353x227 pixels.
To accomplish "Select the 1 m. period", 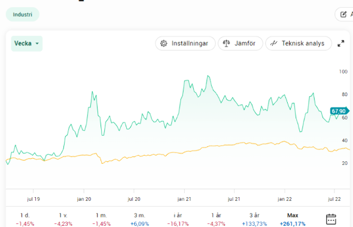I will [x=102, y=219].
